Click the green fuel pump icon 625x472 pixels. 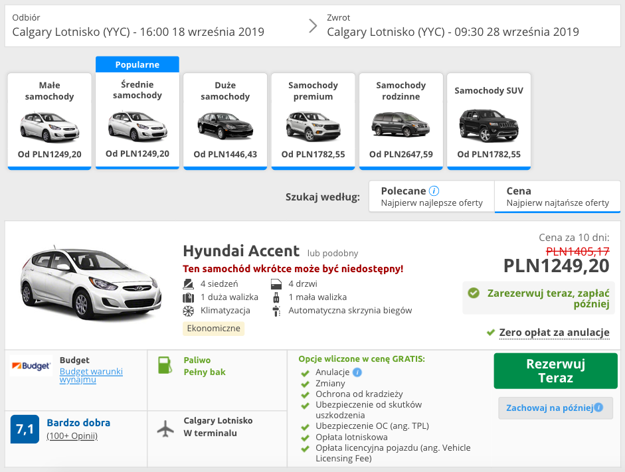tap(165, 366)
